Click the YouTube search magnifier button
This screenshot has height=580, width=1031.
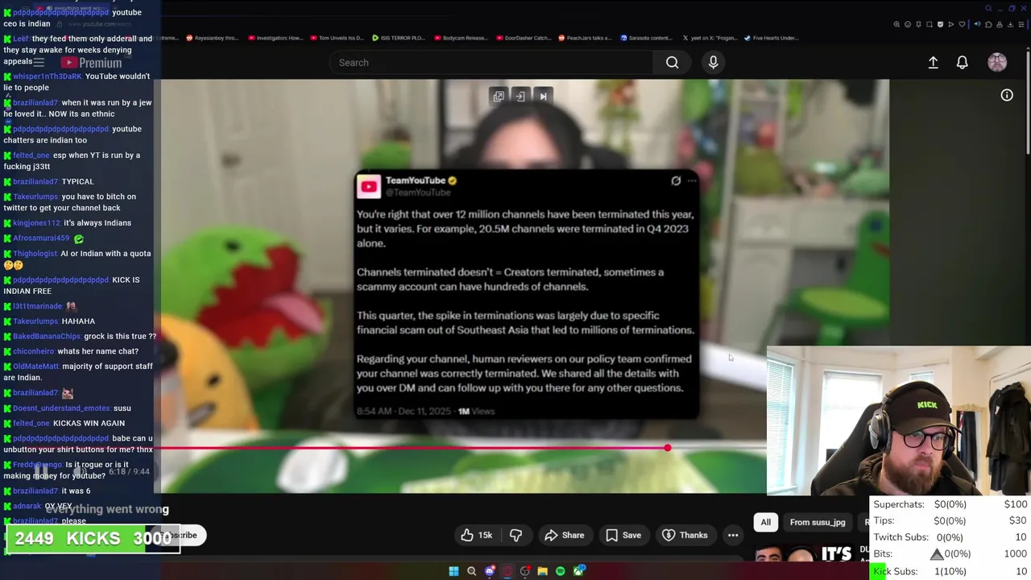pos(672,62)
